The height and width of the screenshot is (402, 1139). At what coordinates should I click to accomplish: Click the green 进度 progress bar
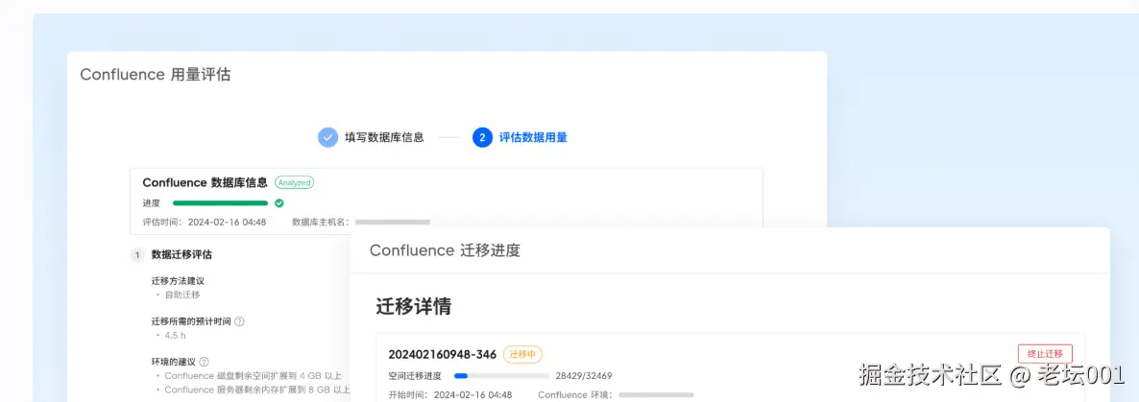(221, 203)
